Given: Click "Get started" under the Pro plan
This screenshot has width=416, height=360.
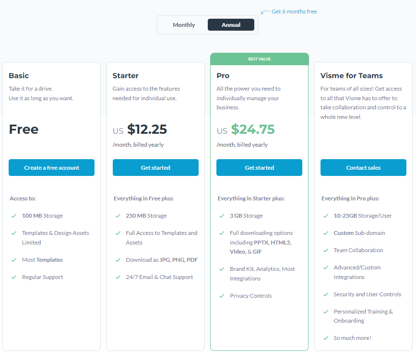Looking at the screenshot, I should click(259, 168).
